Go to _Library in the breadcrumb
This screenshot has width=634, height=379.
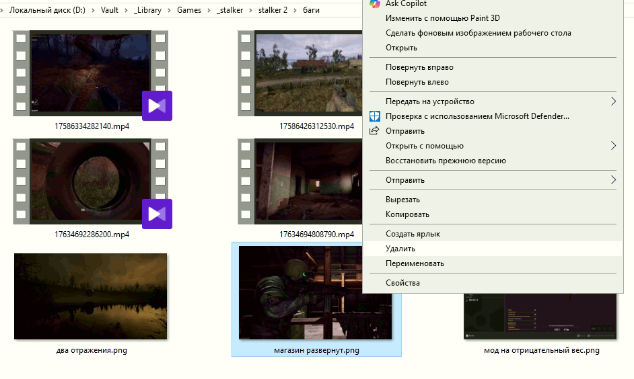tap(147, 10)
